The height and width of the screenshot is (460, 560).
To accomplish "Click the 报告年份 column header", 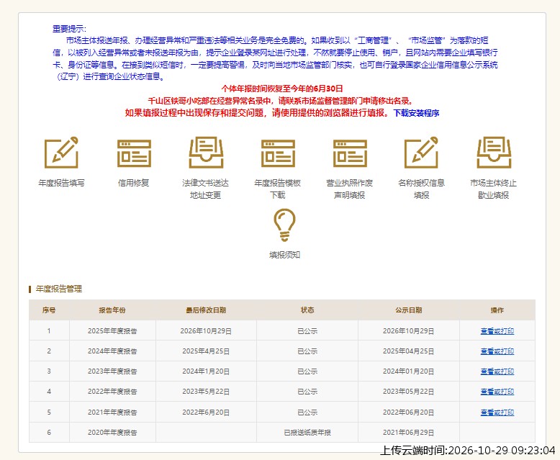I will [x=112, y=310].
